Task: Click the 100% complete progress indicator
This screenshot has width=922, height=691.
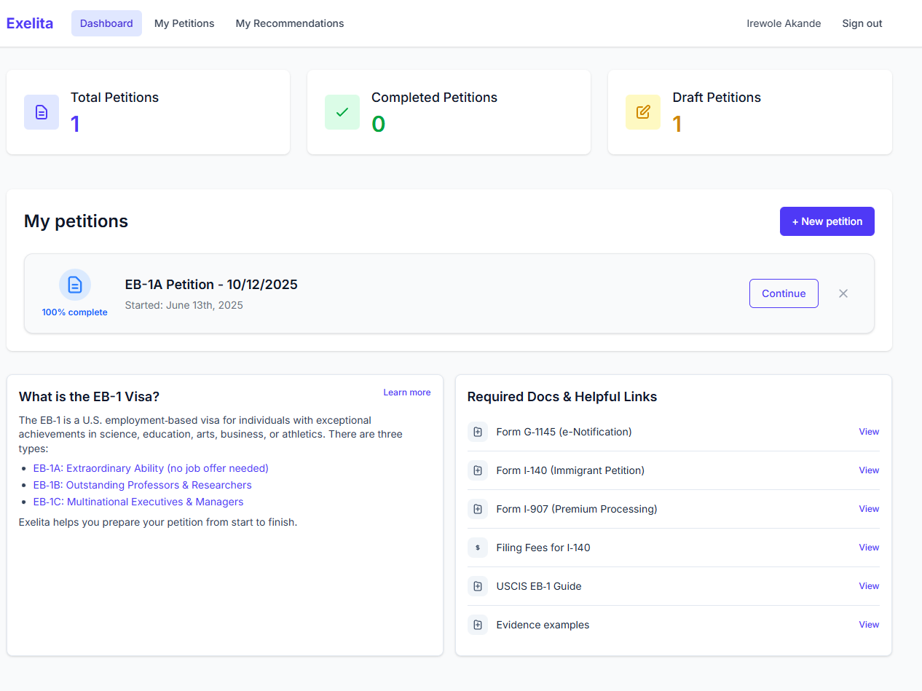Action: 74,312
